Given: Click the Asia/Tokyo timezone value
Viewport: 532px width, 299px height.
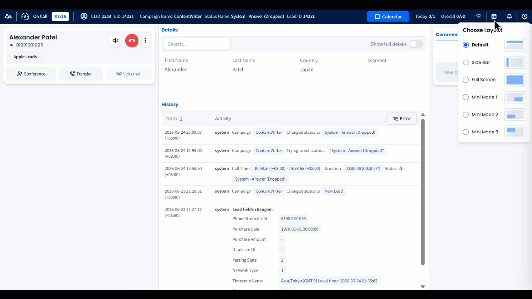Looking at the screenshot, I should pyautogui.click(x=329, y=281).
